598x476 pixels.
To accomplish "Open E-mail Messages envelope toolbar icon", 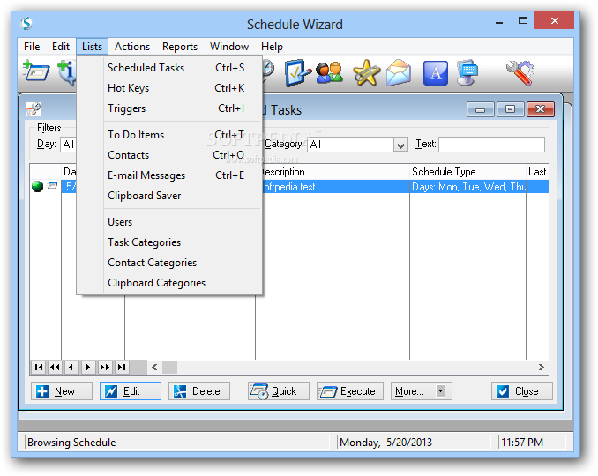I will click(399, 72).
